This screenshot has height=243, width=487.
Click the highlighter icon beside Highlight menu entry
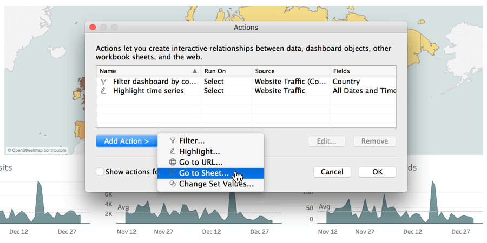pos(173,152)
